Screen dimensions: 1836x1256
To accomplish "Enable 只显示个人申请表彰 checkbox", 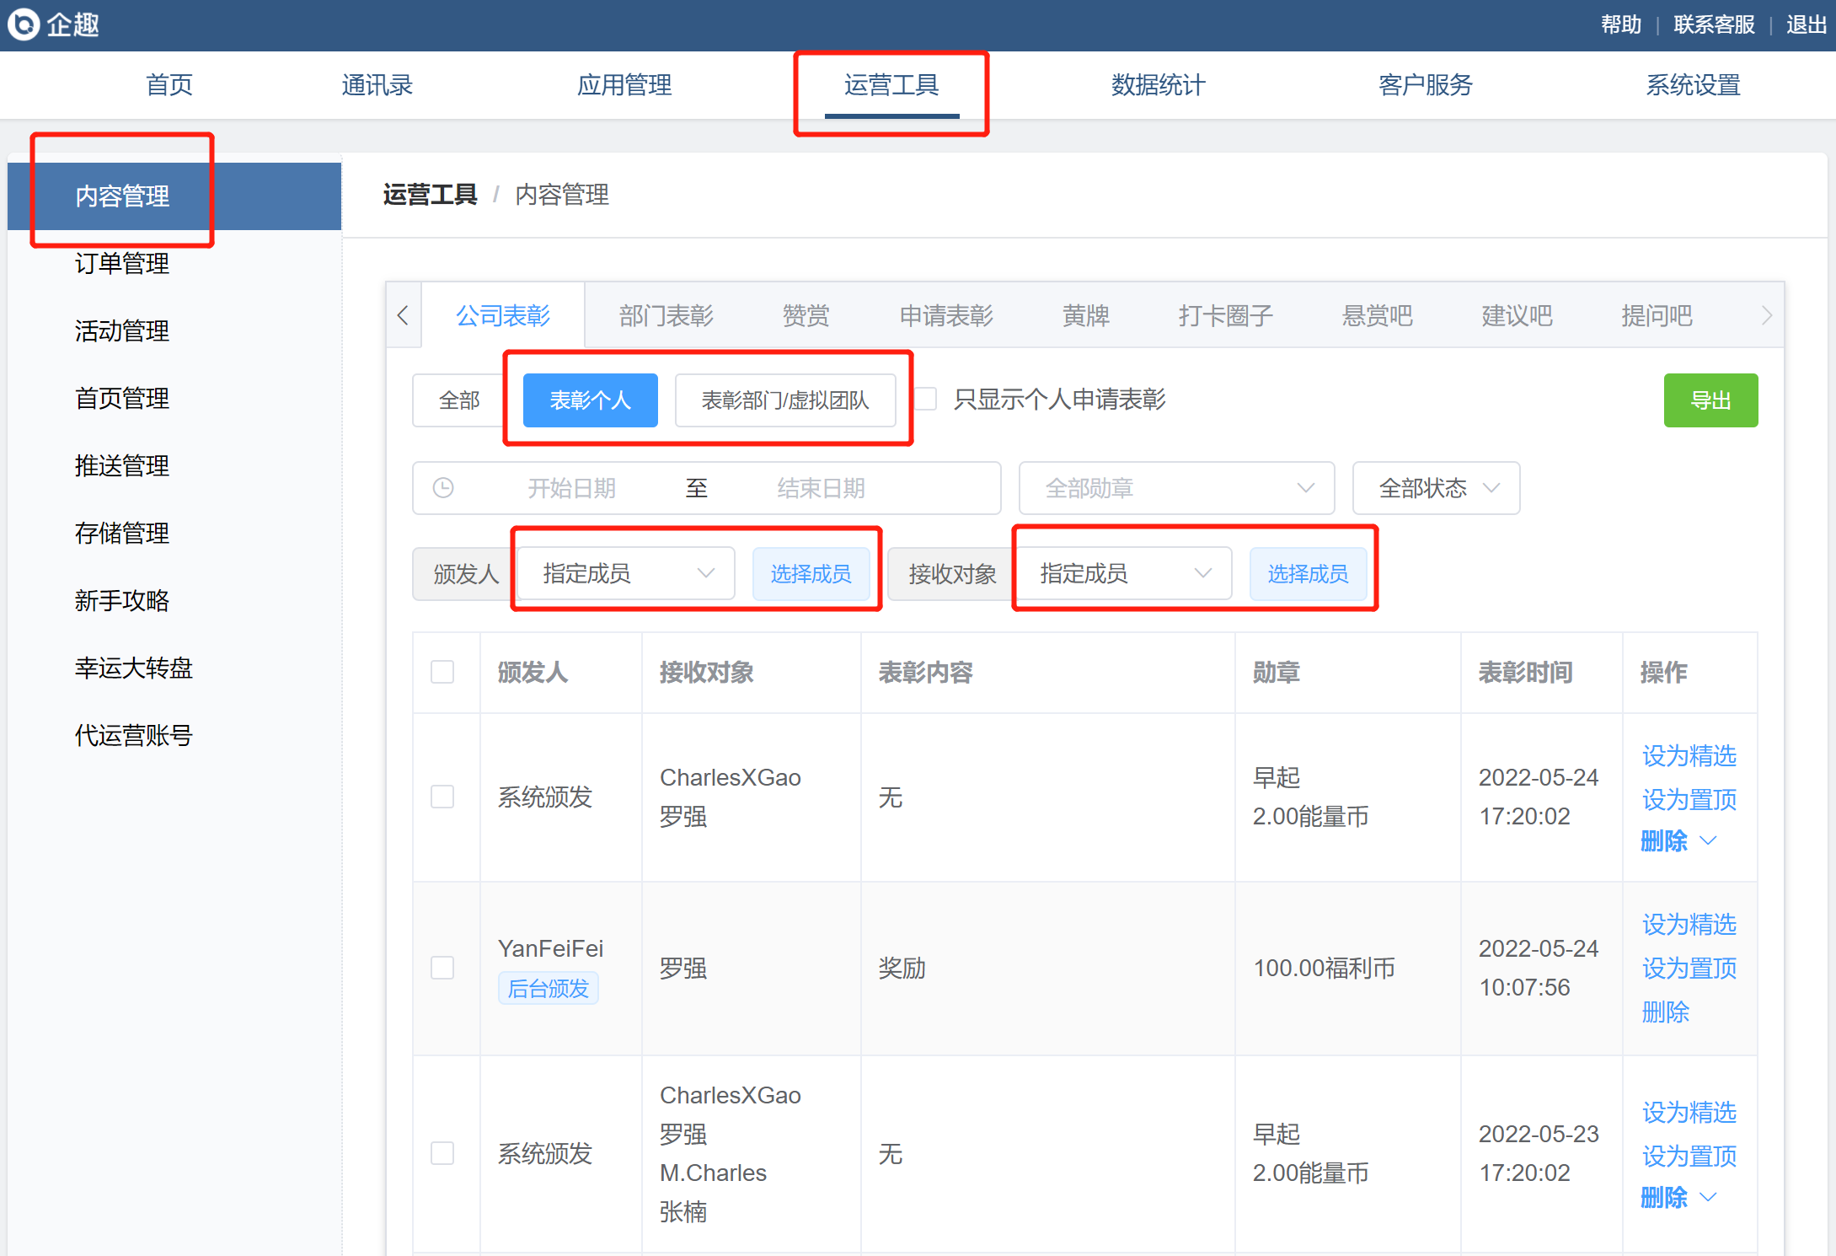I will pos(925,399).
